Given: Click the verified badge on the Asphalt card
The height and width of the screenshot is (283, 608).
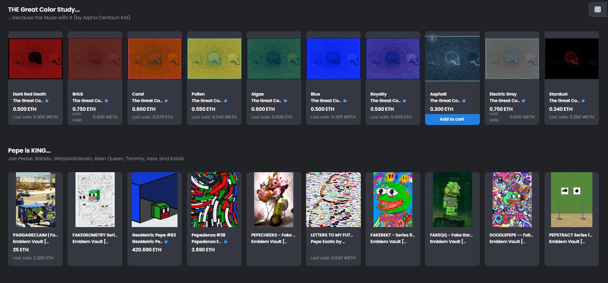Looking at the screenshot, I should [x=464, y=101].
